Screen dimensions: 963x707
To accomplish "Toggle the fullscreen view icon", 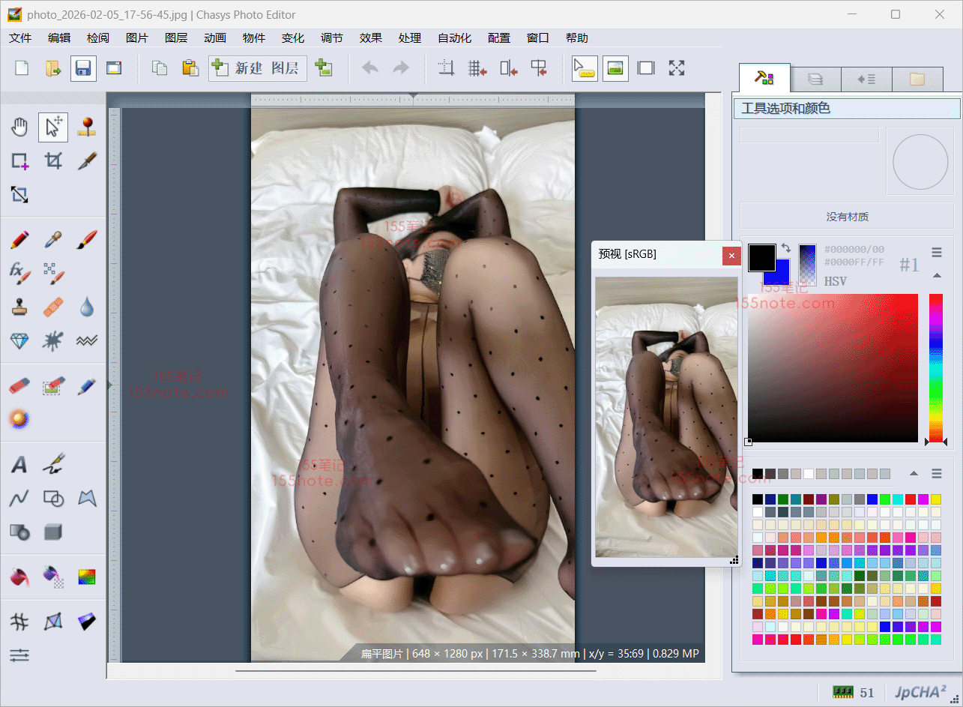I will click(x=677, y=68).
